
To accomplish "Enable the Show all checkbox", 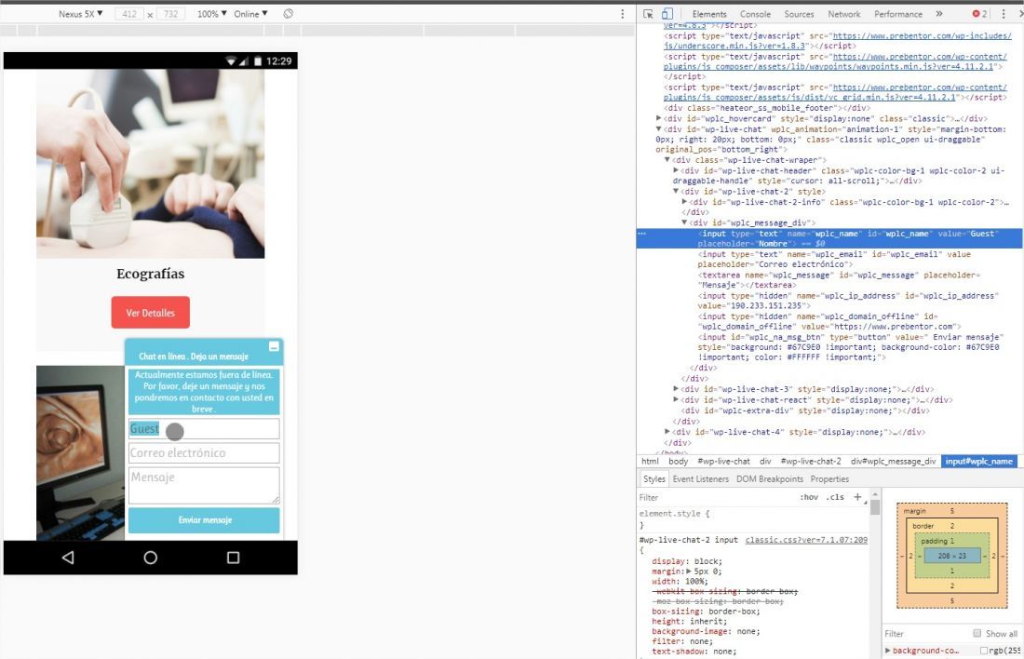I will 977,633.
